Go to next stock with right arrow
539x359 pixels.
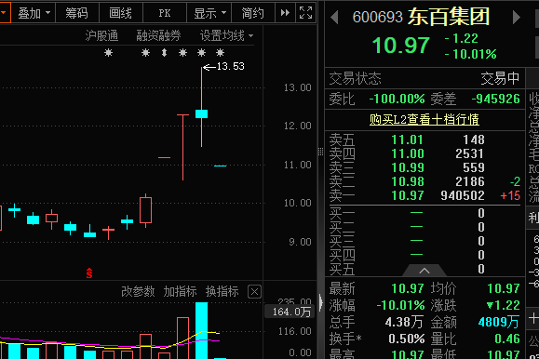point(517,17)
